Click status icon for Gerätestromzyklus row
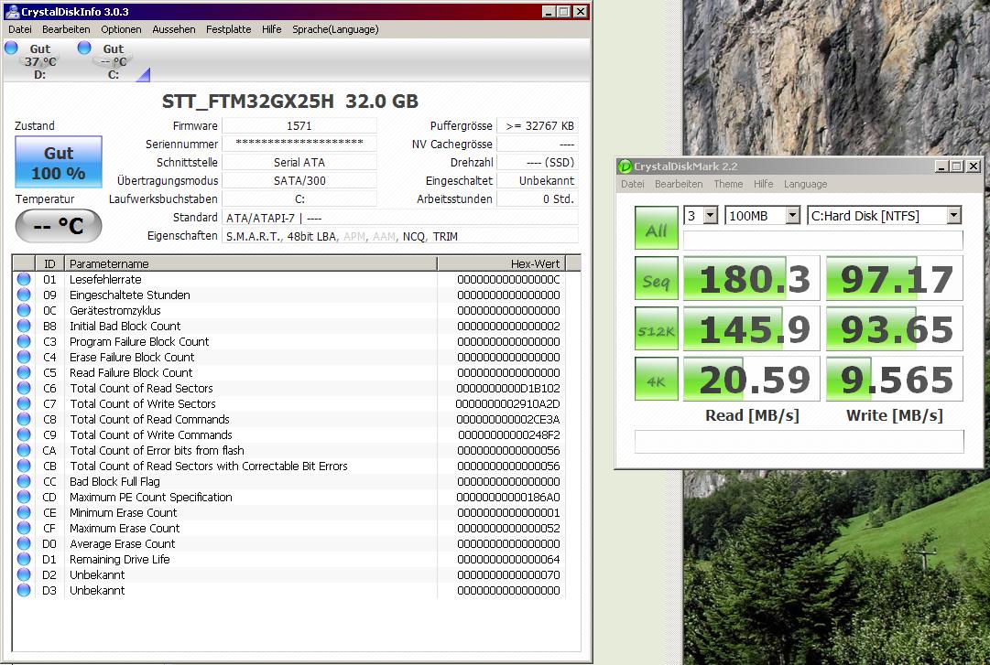Image resolution: width=990 pixels, height=665 pixels. [x=24, y=310]
